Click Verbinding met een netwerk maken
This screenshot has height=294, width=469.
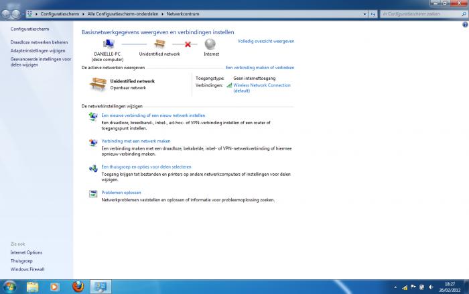136,141
